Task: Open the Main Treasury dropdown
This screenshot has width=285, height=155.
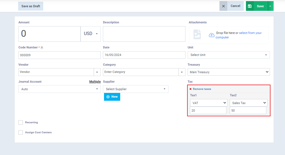Action: point(229,72)
